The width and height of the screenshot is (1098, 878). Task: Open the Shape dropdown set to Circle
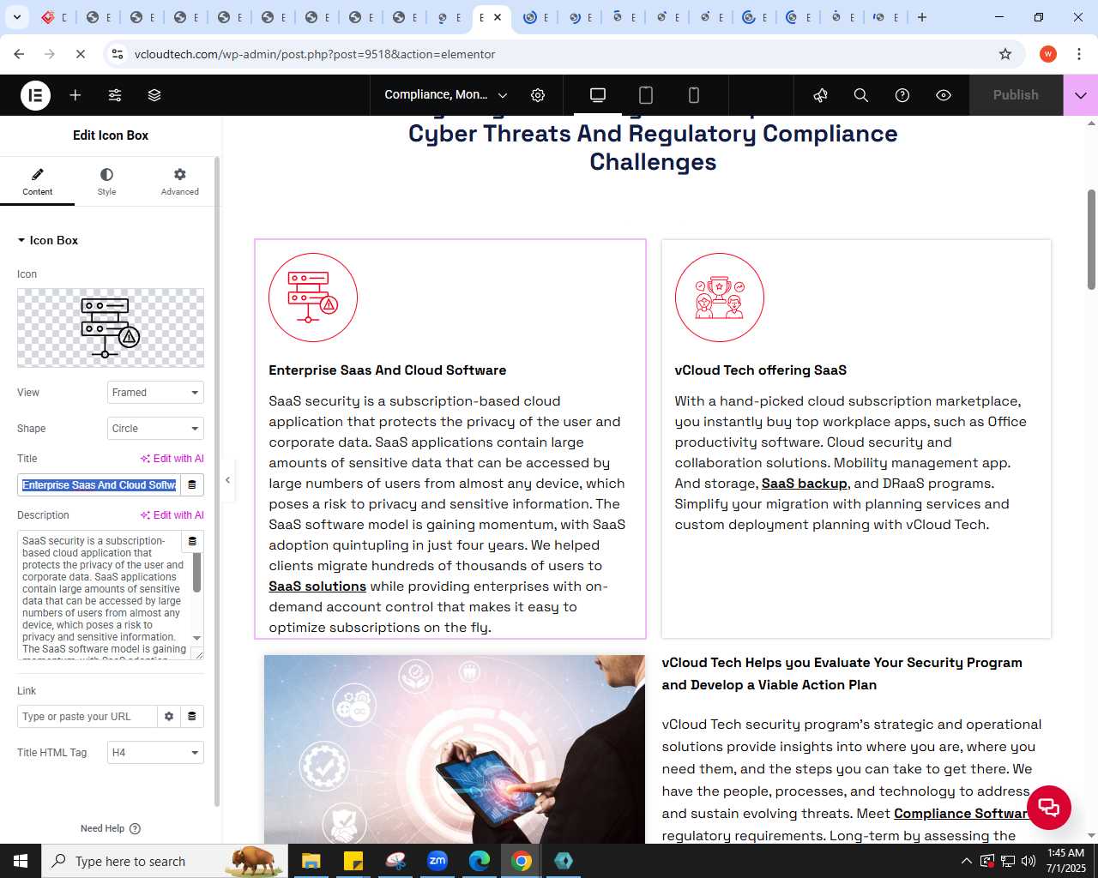pos(155,429)
